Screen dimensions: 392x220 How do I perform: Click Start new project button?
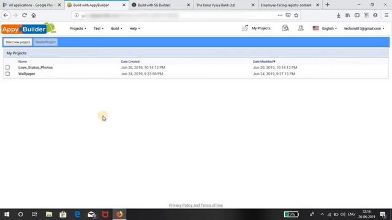(18, 42)
